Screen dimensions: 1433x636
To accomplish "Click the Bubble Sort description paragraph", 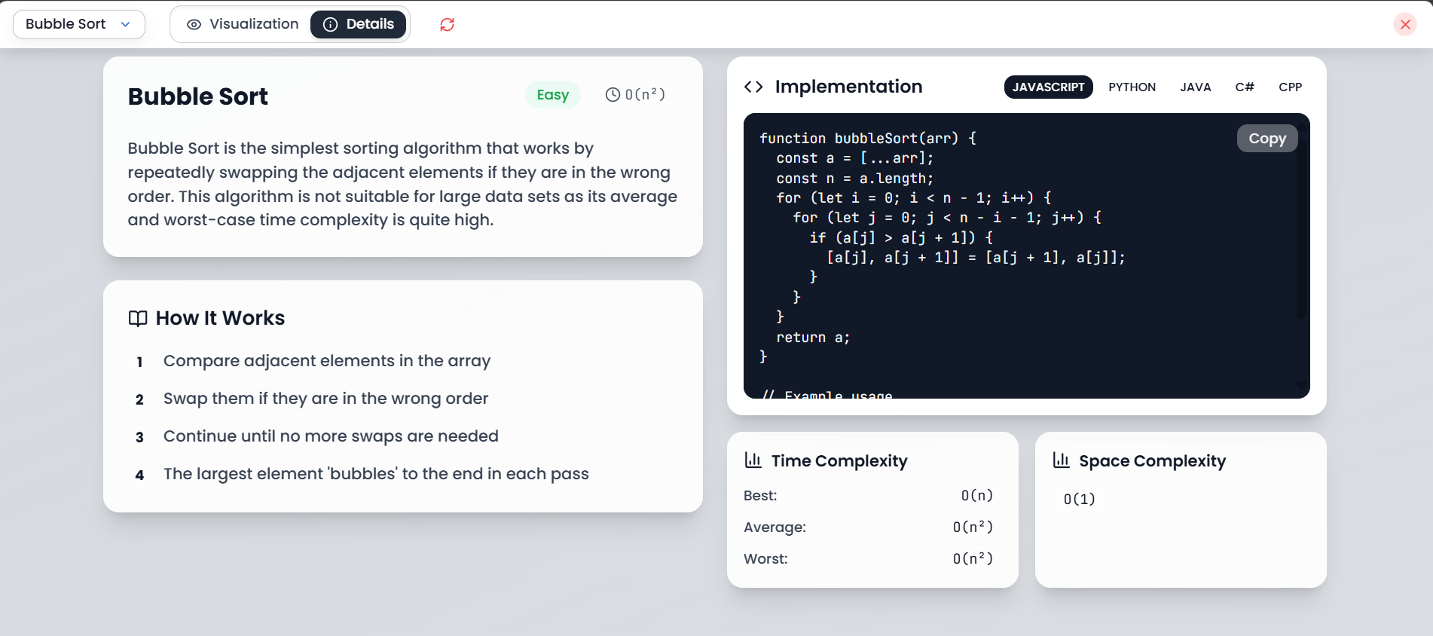I will pos(402,184).
